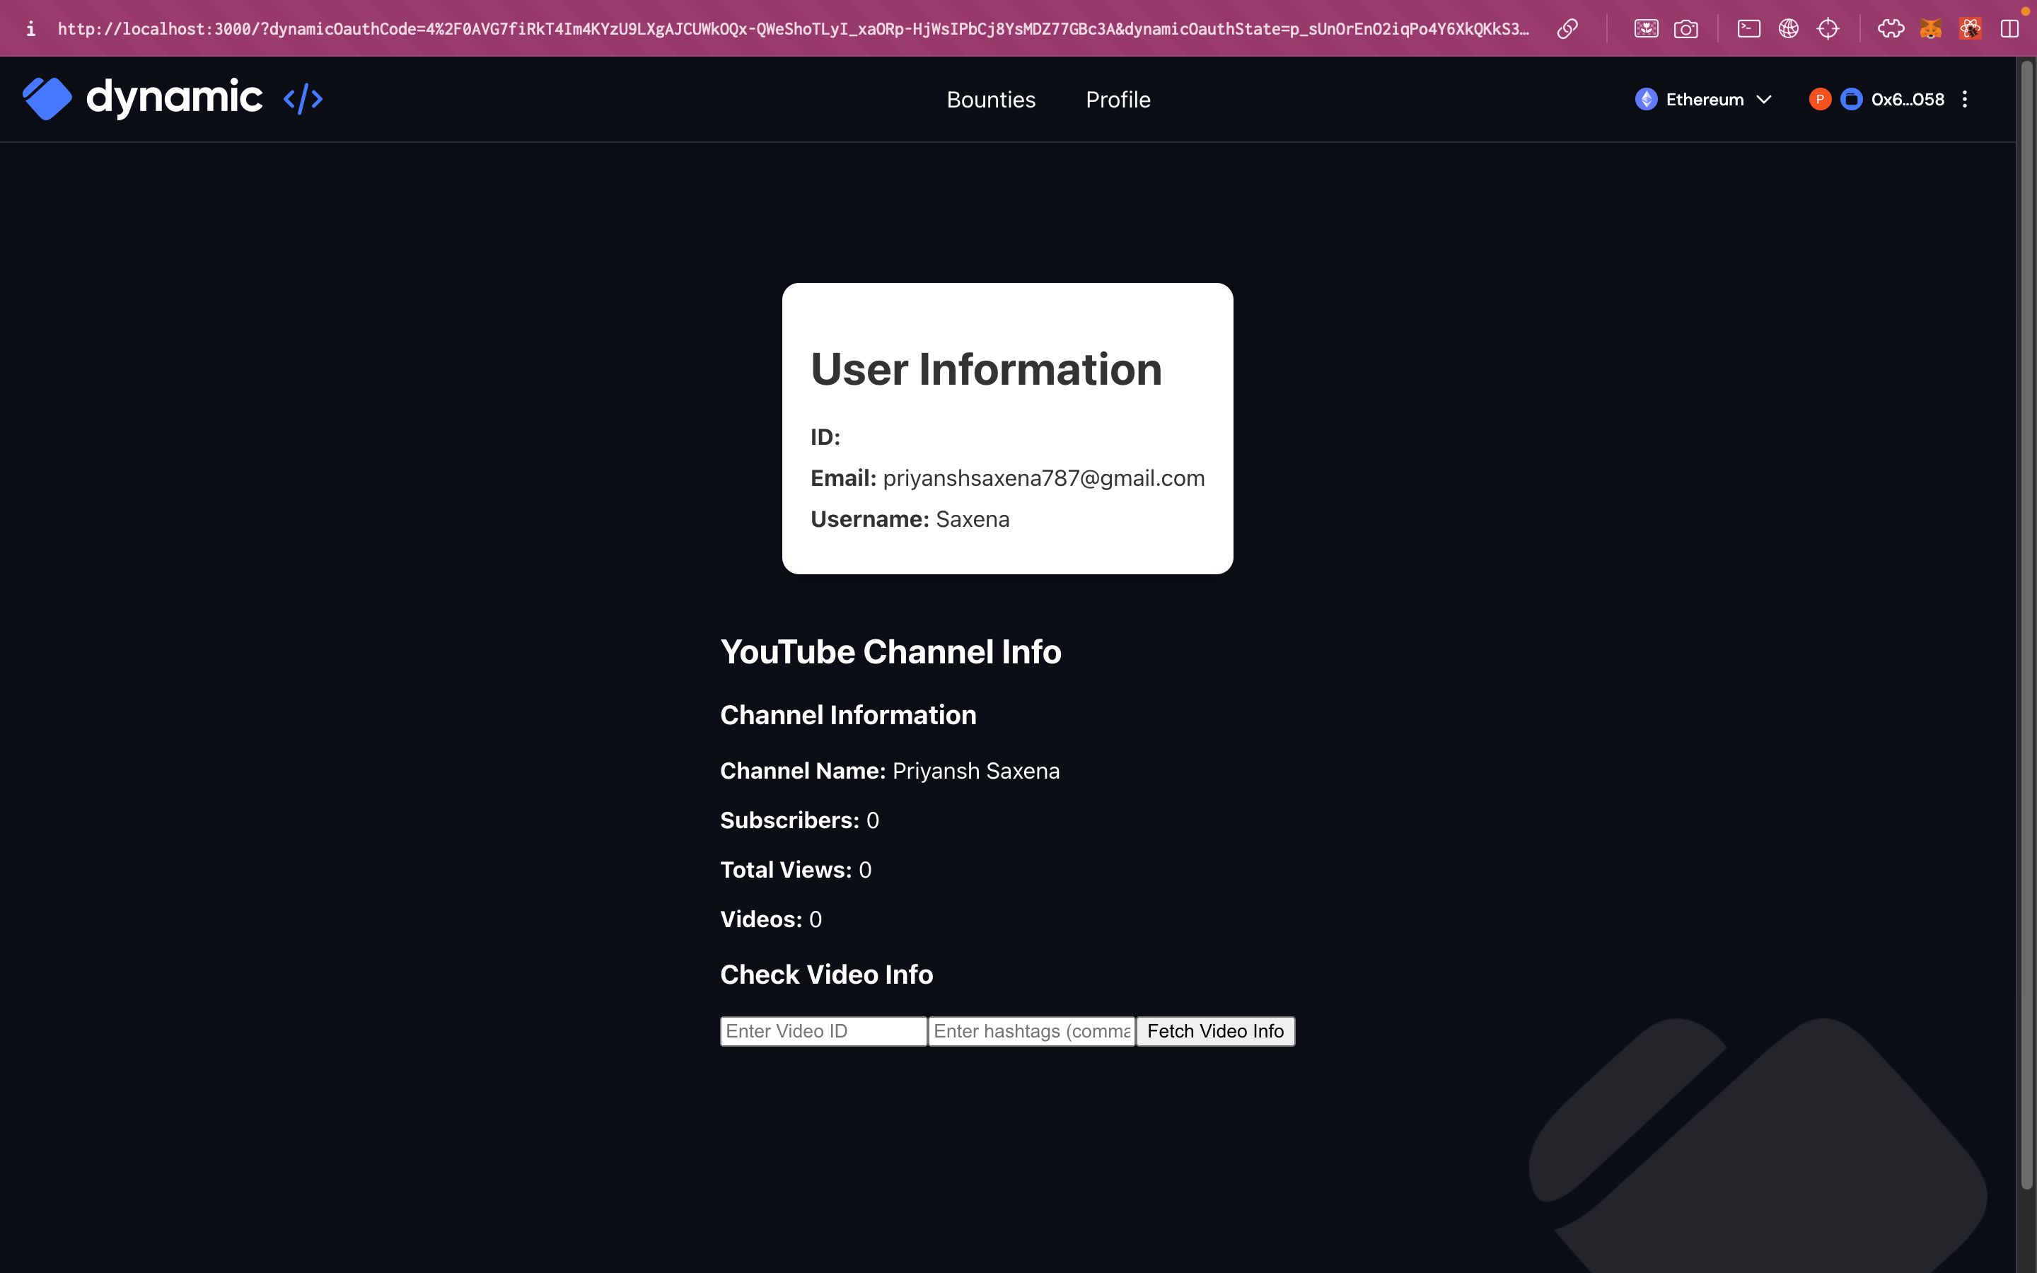2037x1273 pixels.
Task: Click the Fetch Video Info button
Action: (1216, 1031)
